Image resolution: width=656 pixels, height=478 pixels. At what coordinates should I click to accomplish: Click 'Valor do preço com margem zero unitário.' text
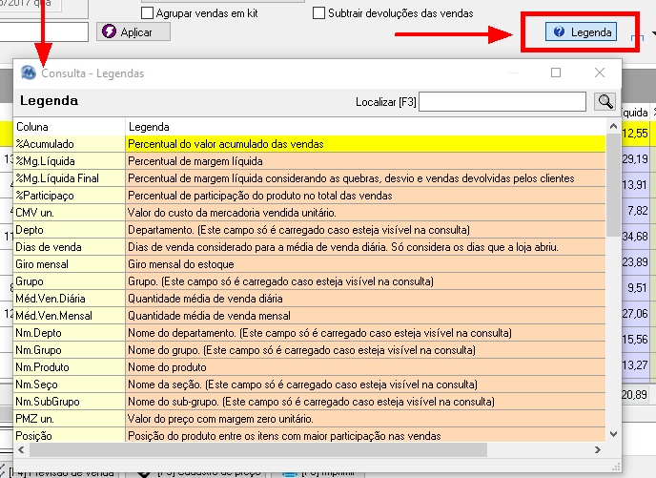tap(220, 419)
